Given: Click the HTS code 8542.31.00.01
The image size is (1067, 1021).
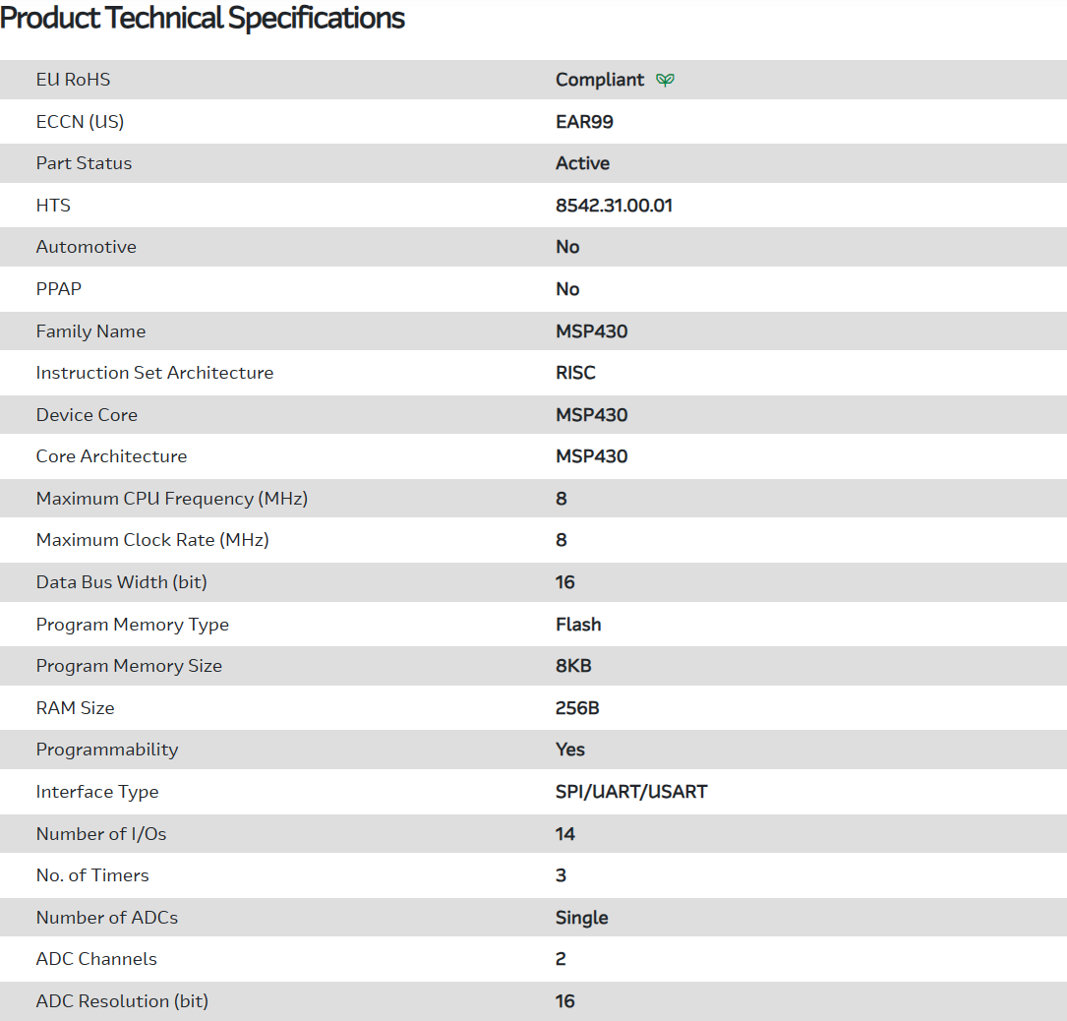Looking at the screenshot, I should tap(614, 206).
